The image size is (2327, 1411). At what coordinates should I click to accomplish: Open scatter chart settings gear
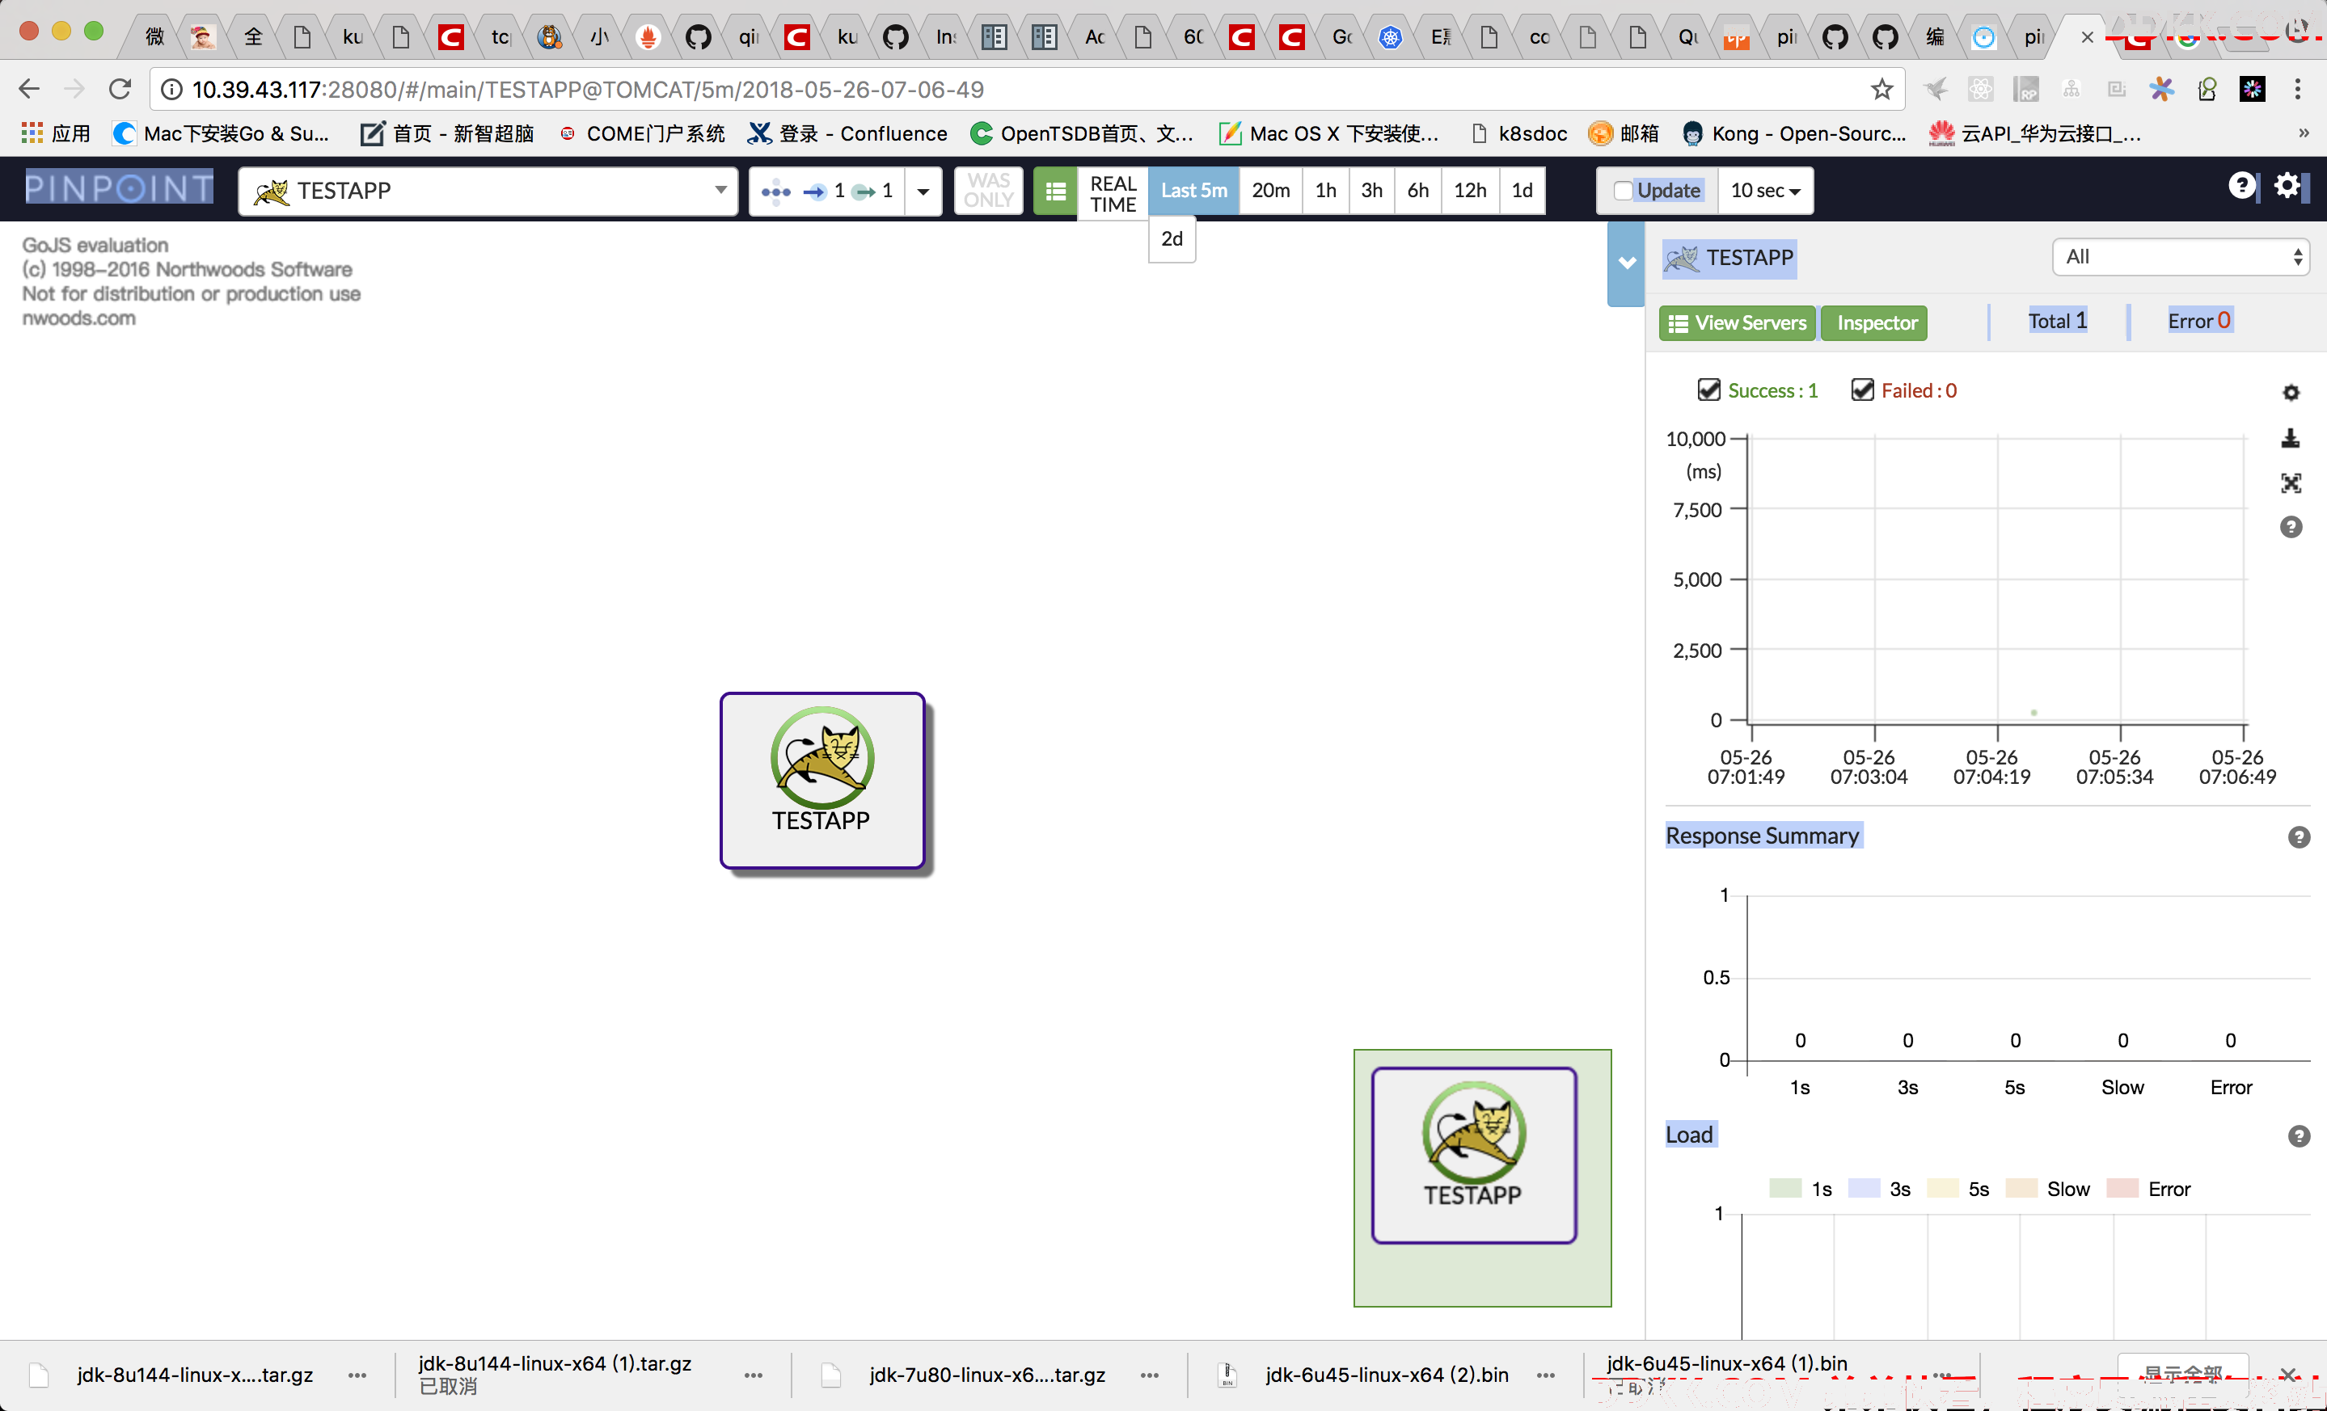pyautogui.click(x=2290, y=393)
